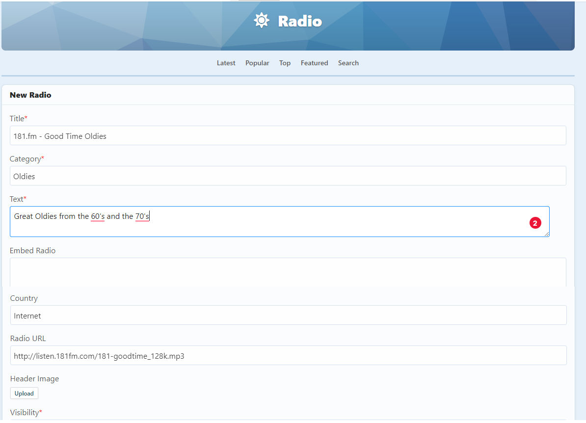586x423 pixels.
Task: Click into the Category field containing Oldies
Action: point(288,176)
